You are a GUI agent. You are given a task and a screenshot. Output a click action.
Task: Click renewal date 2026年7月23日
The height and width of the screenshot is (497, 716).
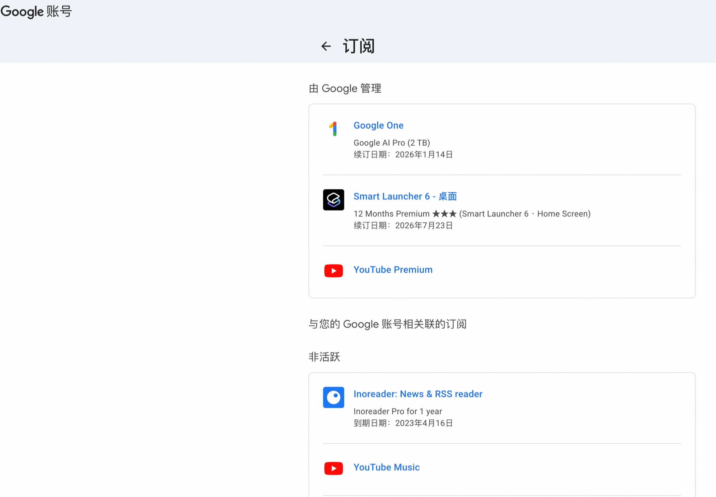424,225
